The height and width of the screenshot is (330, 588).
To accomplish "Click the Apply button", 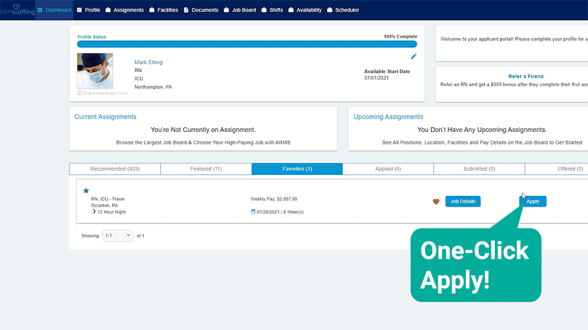I will coord(533,201).
